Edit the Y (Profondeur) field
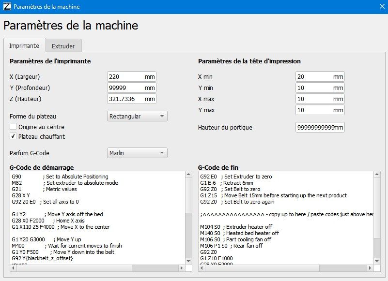 tap(132, 88)
